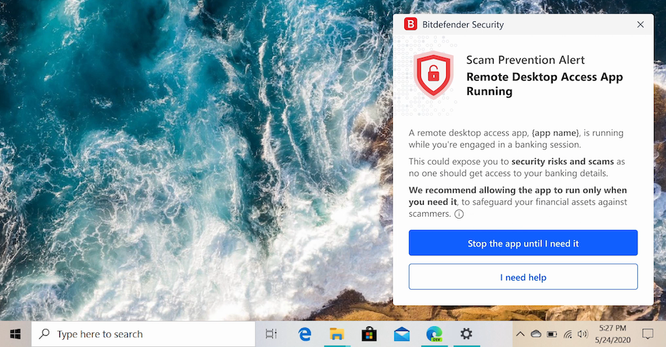This screenshot has width=666, height=347.
Task: Click the Bitdefender logo in the alert header
Action: tap(410, 25)
